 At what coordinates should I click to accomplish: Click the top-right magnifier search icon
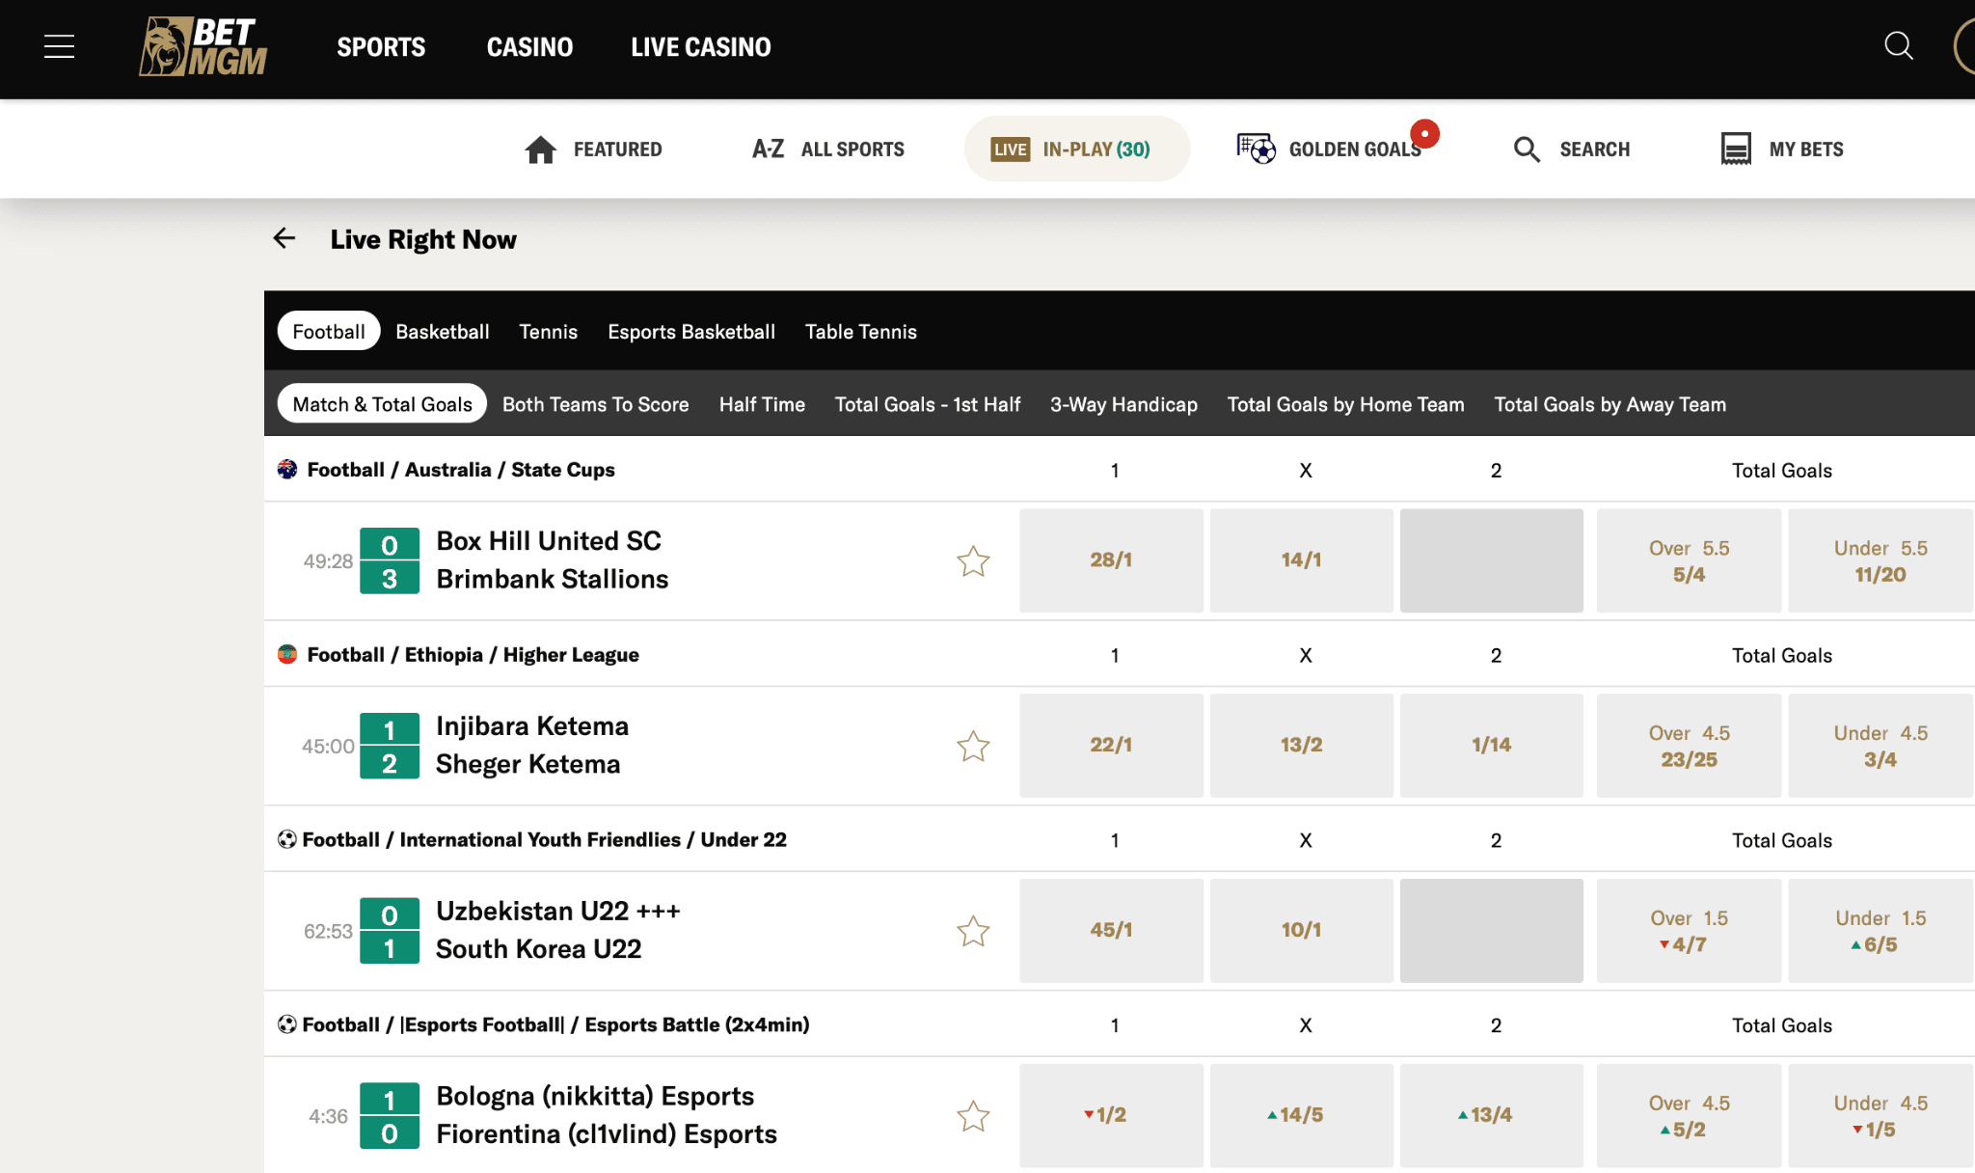tap(1898, 45)
